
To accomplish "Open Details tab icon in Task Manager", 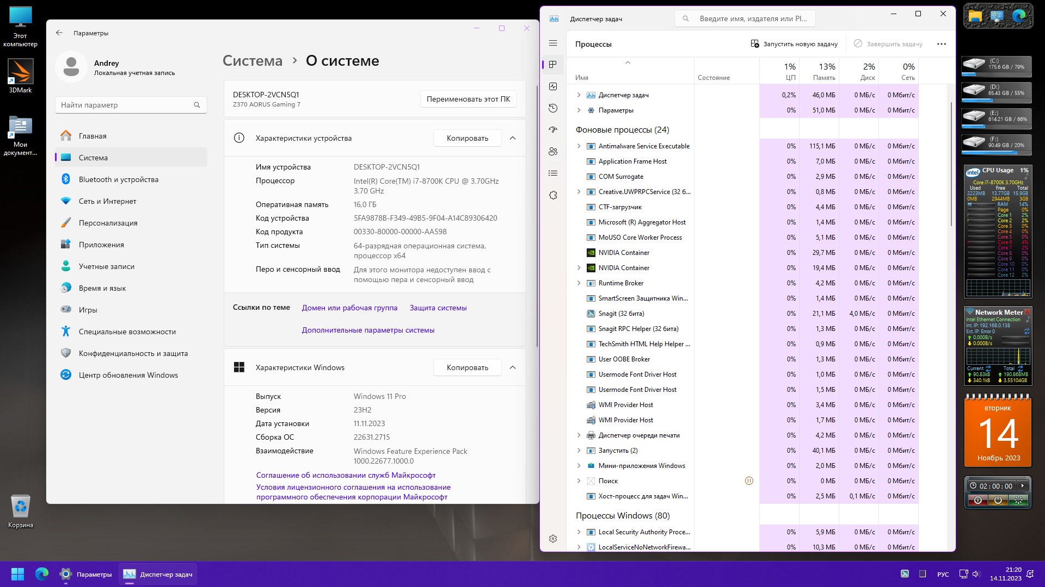I will click(553, 173).
